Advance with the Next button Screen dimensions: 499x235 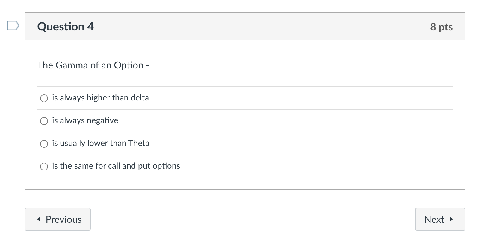pos(440,219)
